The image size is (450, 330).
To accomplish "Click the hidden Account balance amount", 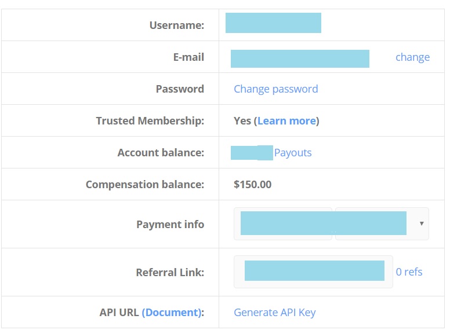I will coord(252,153).
